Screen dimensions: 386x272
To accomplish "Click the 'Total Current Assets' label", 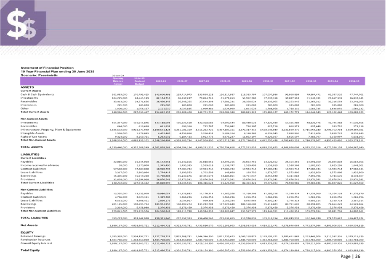I will pyautogui.click(x=35, y=112).
